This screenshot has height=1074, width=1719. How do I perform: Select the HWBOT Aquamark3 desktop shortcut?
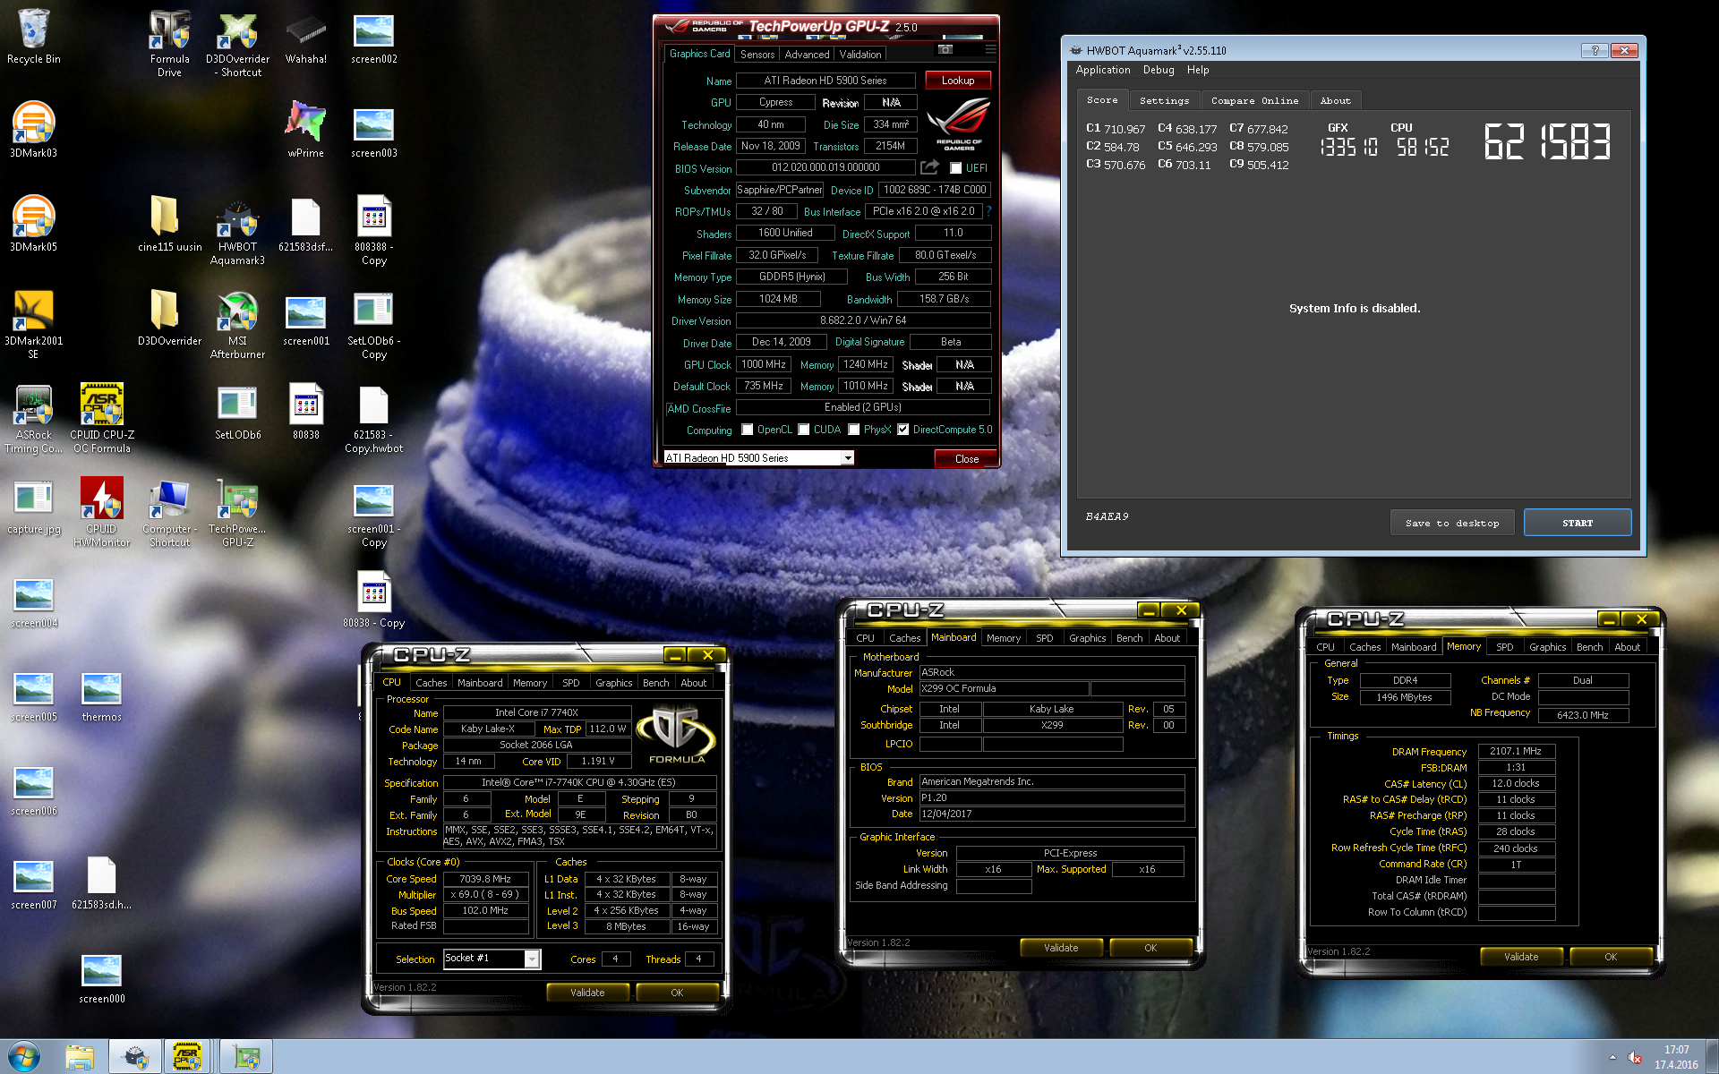[x=237, y=231]
